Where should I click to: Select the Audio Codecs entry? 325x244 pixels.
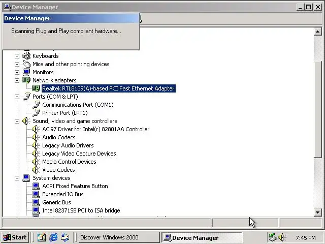coord(59,137)
